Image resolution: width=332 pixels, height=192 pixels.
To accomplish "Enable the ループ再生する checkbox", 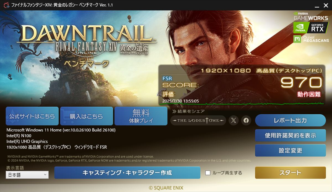I will [208, 173].
